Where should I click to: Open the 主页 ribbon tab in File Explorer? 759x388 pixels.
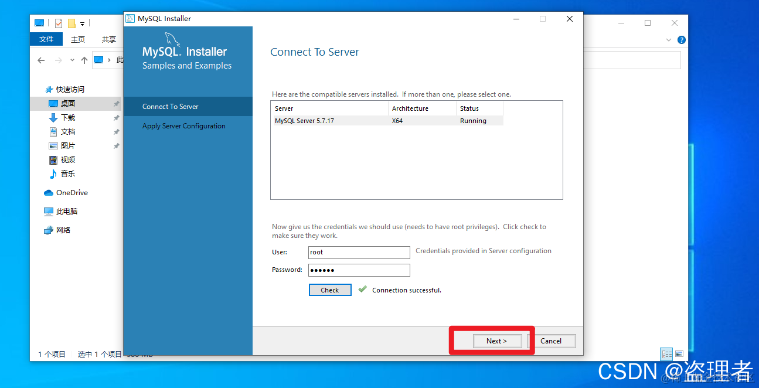click(78, 39)
